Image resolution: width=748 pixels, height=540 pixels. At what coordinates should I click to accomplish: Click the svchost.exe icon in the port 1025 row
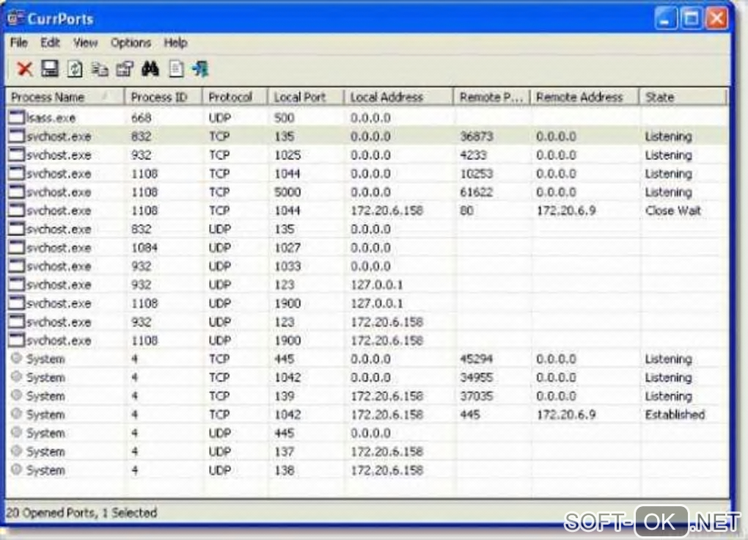[x=16, y=154]
